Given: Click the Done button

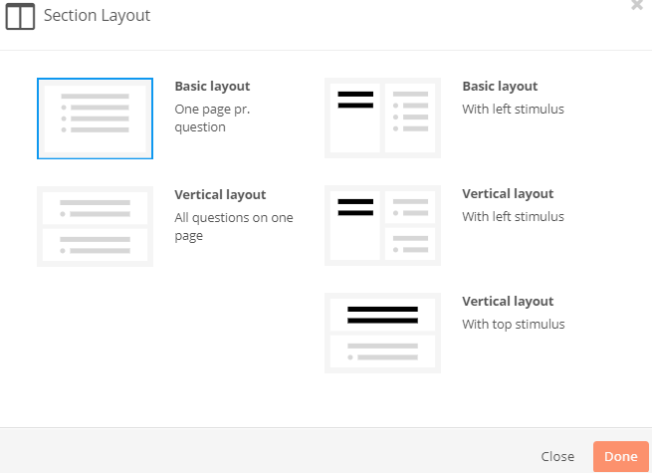Looking at the screenshot, I should pos(621,456).
